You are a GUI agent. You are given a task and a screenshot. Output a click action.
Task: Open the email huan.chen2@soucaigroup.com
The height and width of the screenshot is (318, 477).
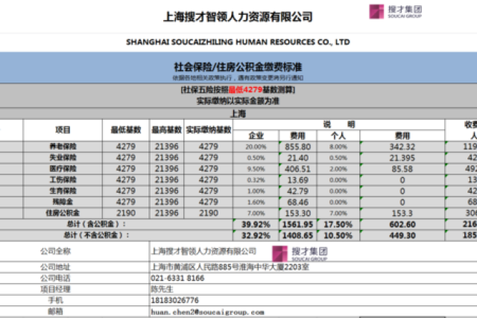coord(208,312)
